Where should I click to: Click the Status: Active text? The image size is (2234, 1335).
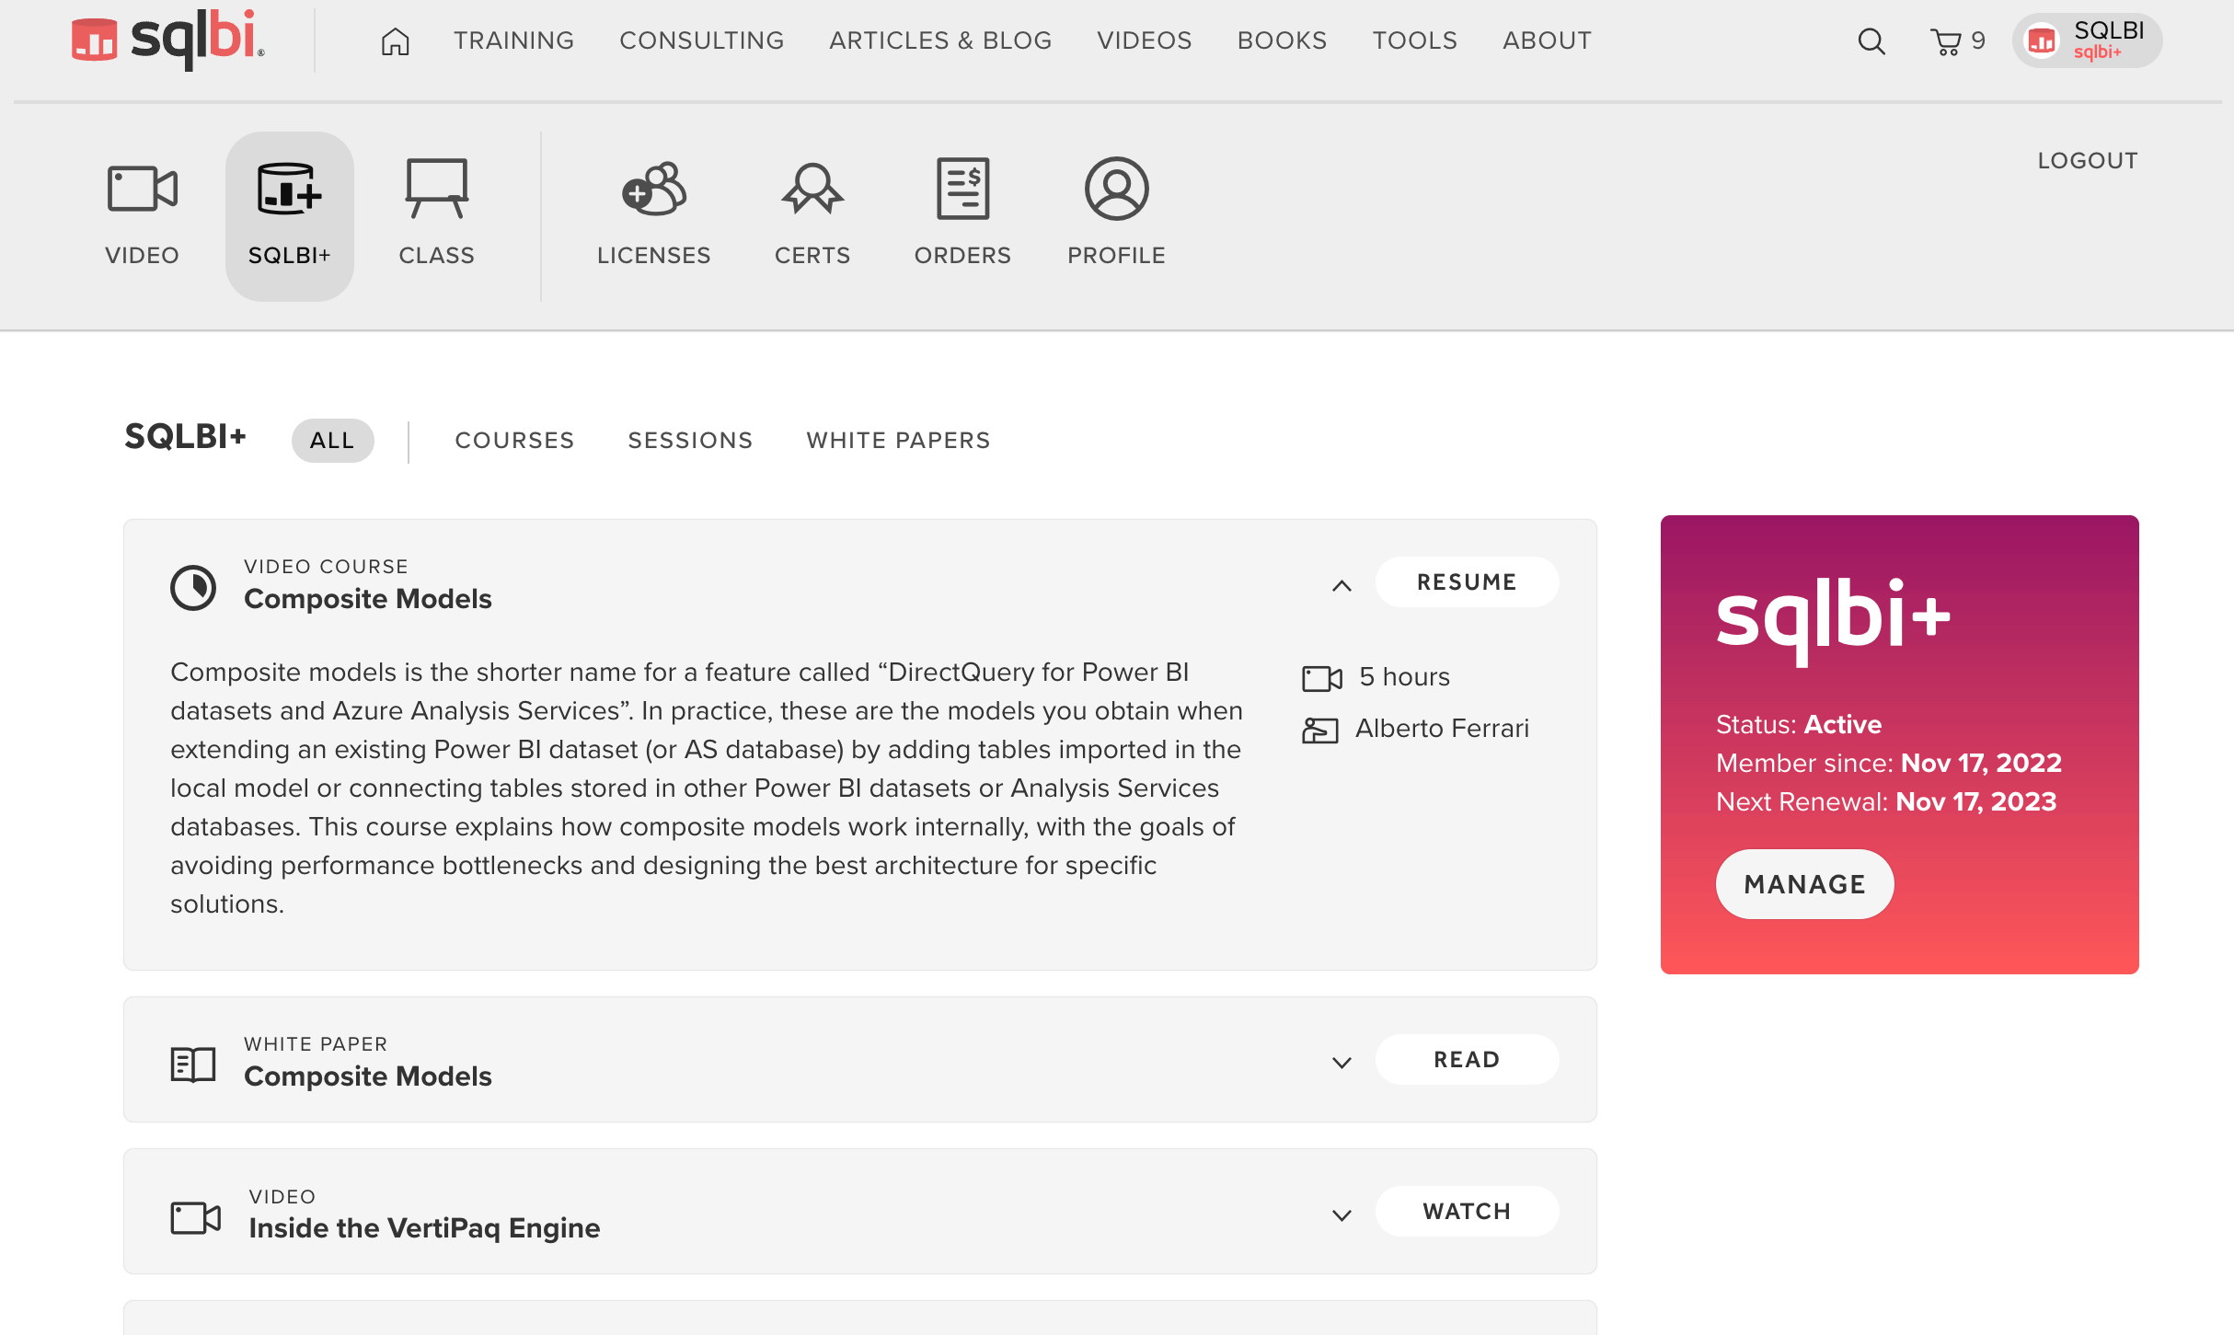tap(1799, 725)
